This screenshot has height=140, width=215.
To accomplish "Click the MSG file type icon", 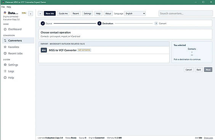I will click(x=44, y=50).
